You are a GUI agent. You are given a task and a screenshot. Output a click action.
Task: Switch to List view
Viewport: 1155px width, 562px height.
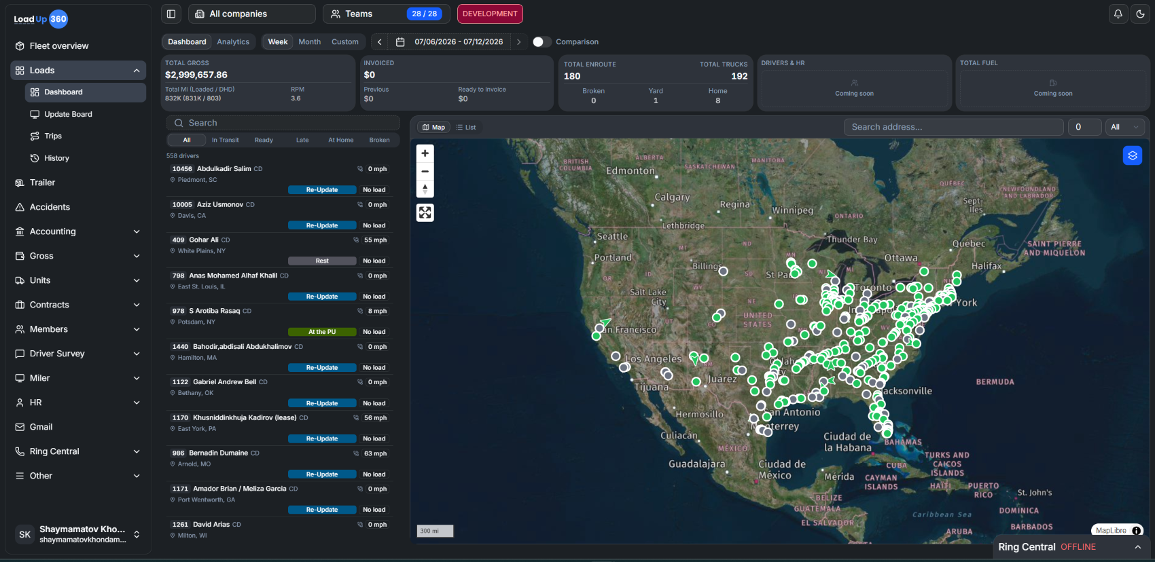tap(466, 127)
